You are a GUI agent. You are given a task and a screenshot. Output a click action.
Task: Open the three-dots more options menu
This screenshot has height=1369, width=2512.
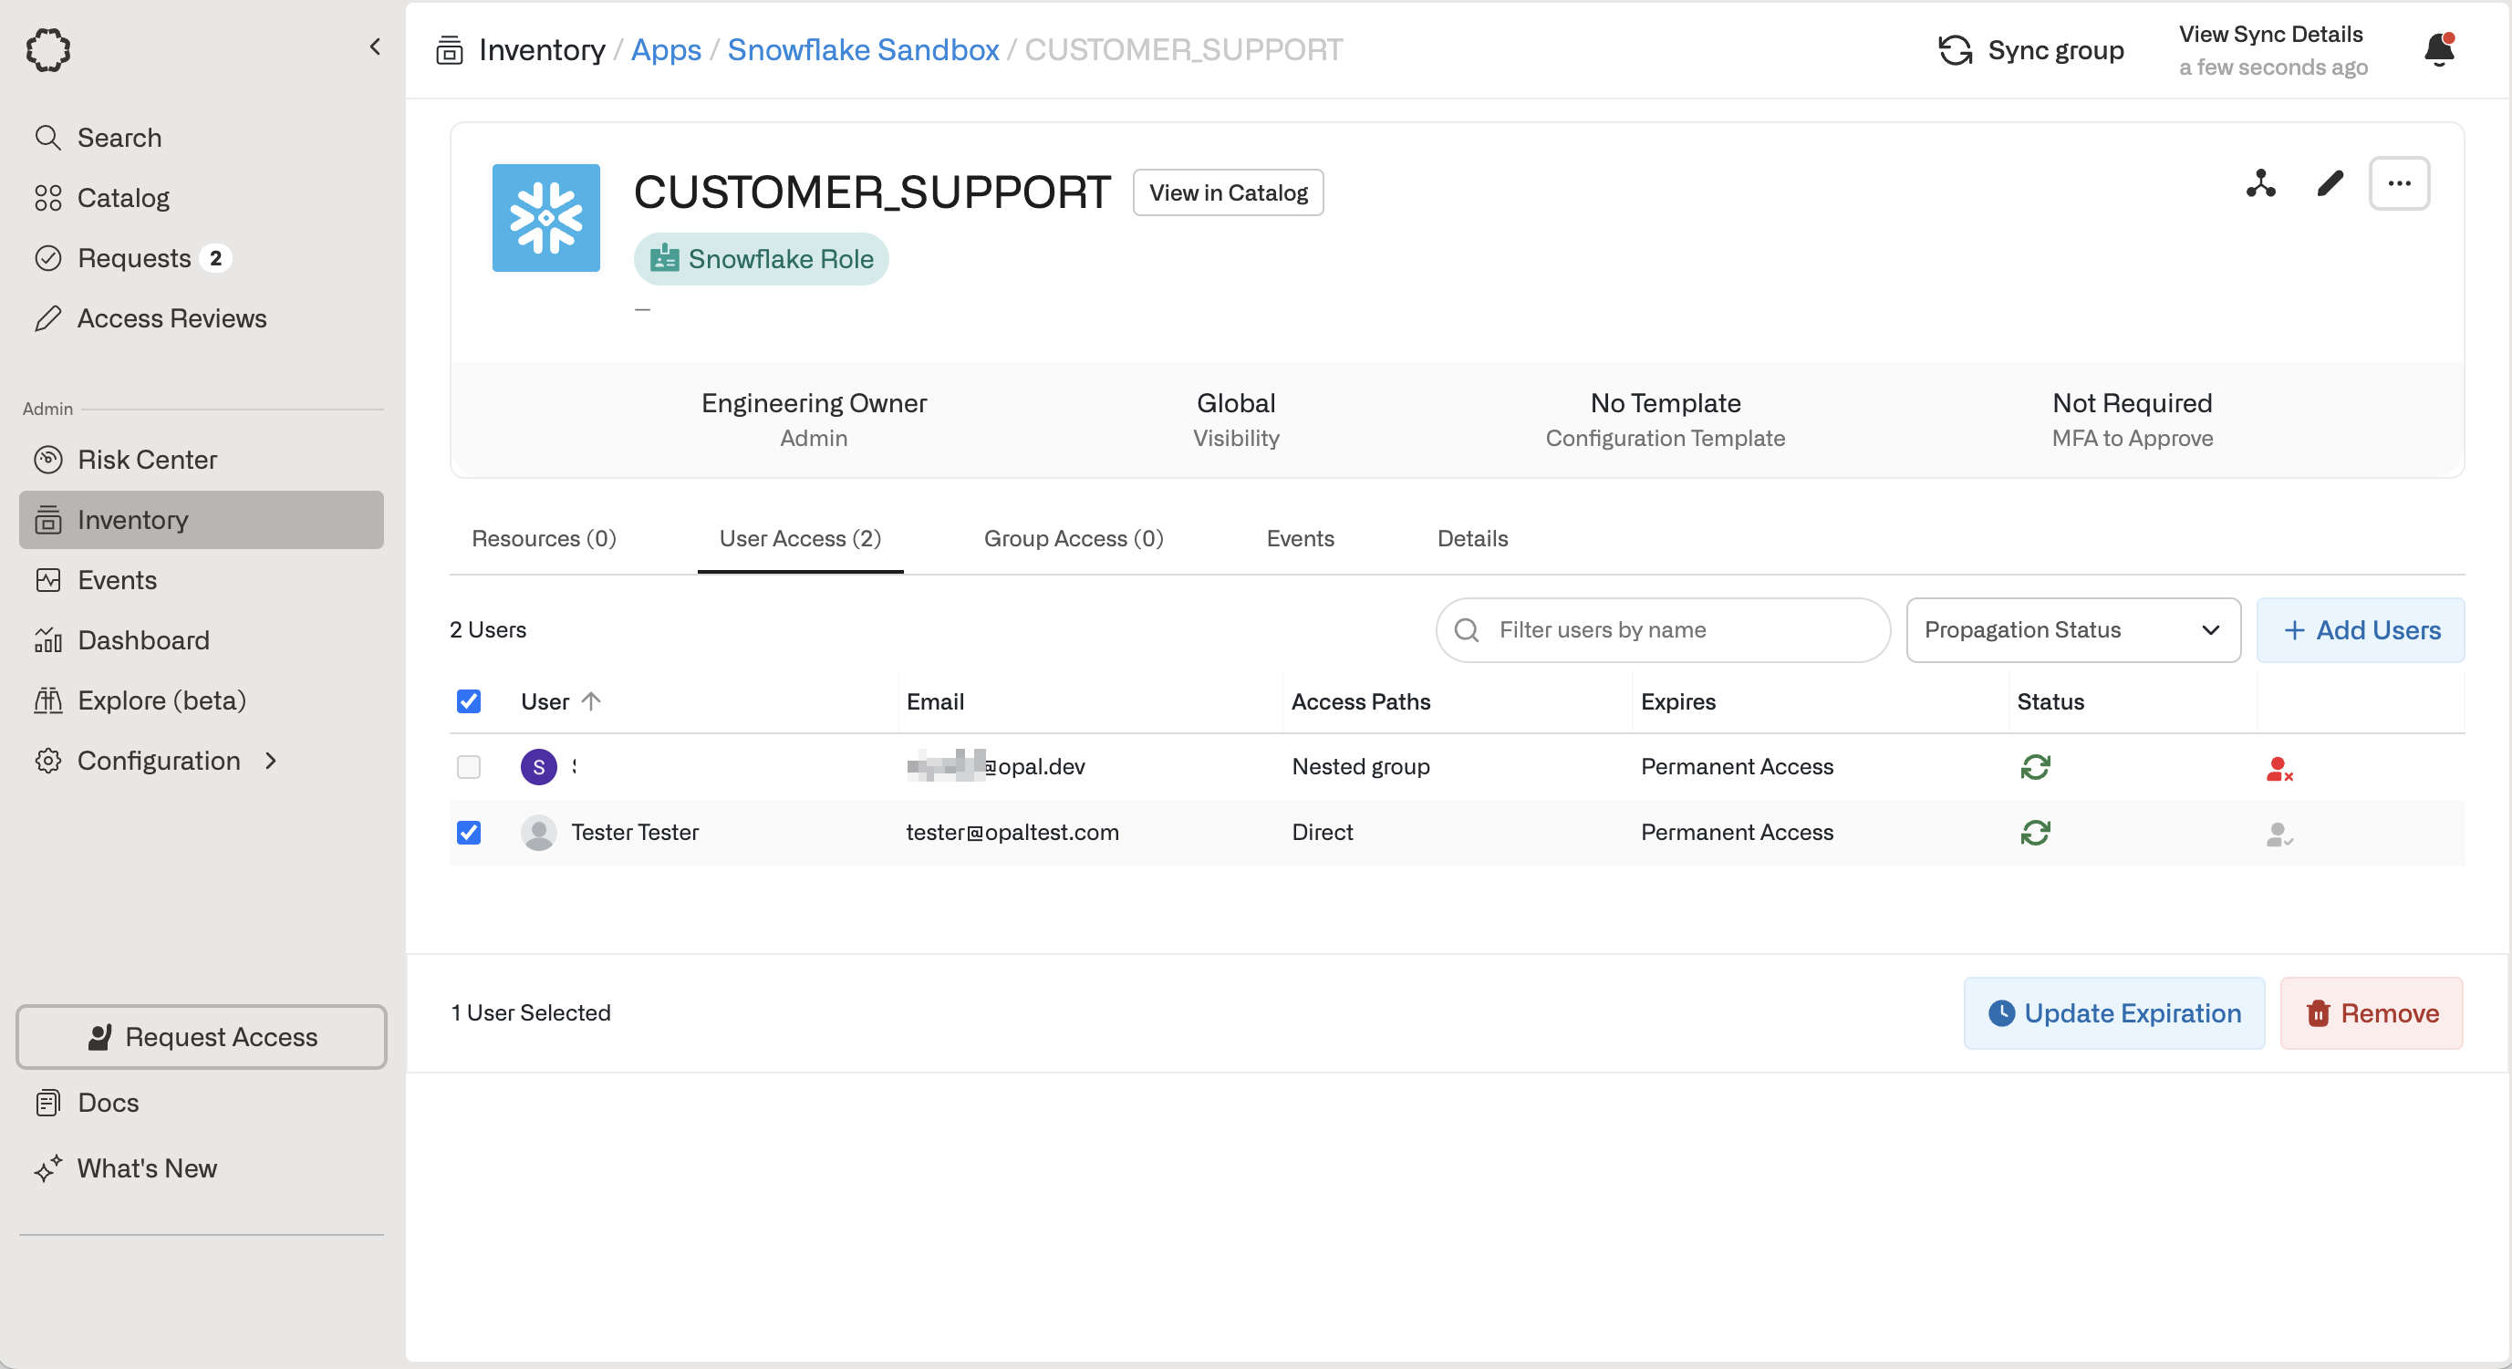point(2399,183)
